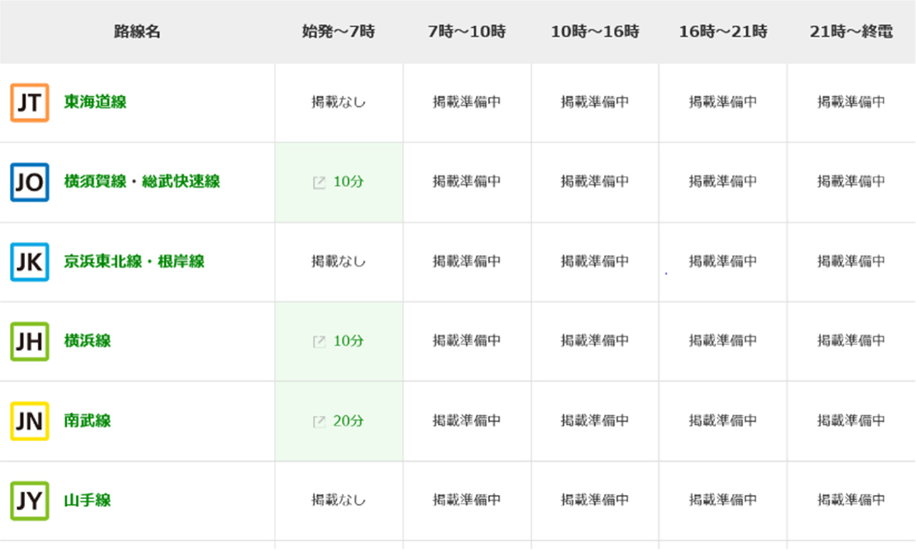The height and width of the screenshot is (550, 916).
Task: Click the 始発〜7時 column header
Action: (x=338, y=32)
